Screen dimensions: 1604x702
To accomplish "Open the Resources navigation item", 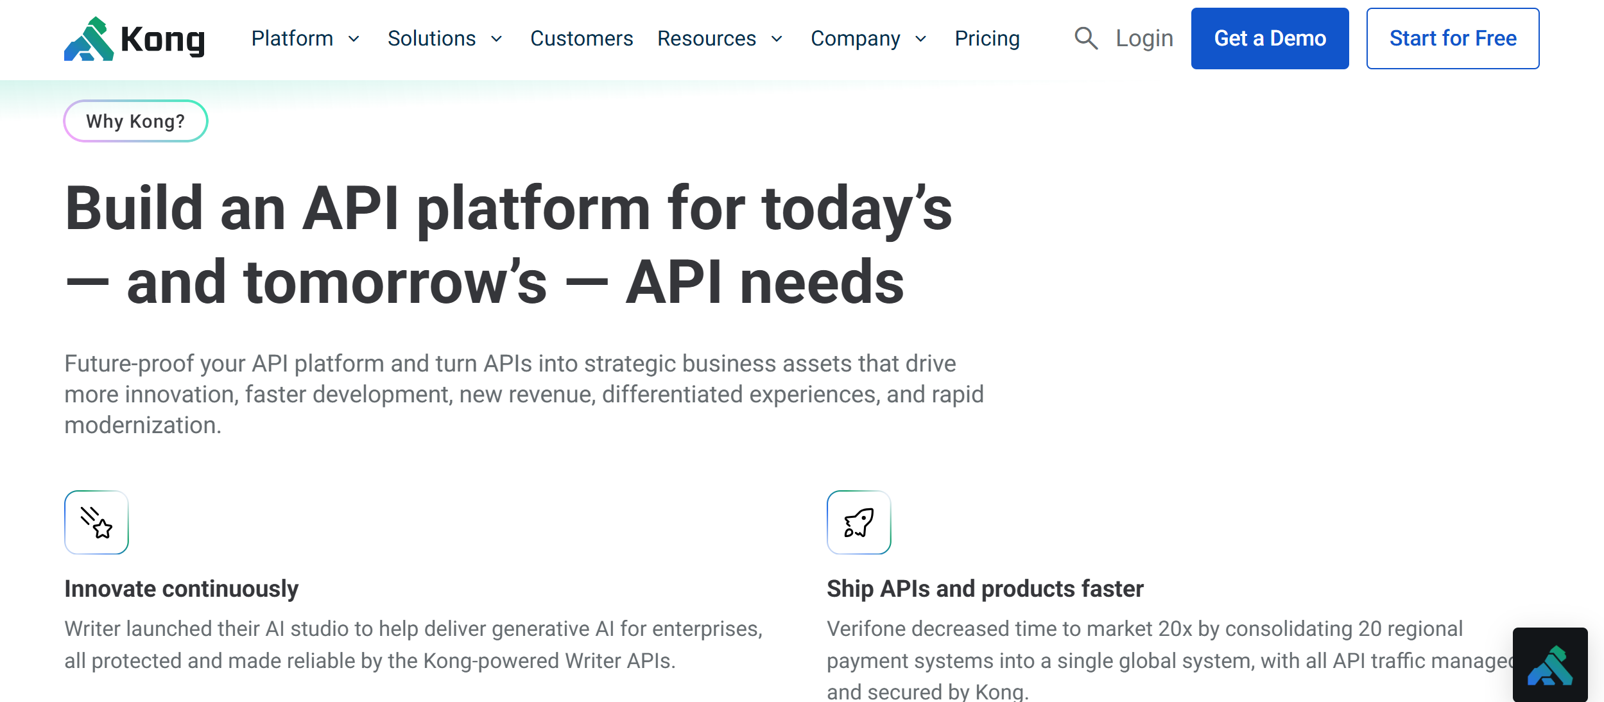I will (707, 39).
